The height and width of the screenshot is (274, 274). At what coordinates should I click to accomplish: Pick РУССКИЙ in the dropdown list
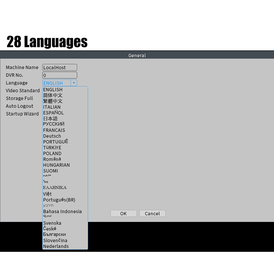(65, 124)
